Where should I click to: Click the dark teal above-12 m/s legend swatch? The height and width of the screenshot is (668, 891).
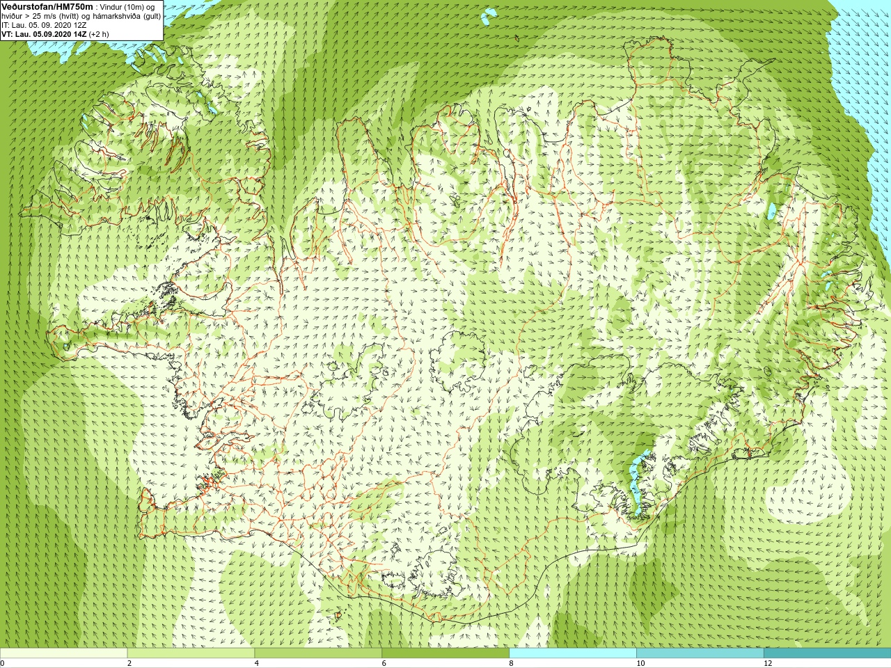point(827,653)
